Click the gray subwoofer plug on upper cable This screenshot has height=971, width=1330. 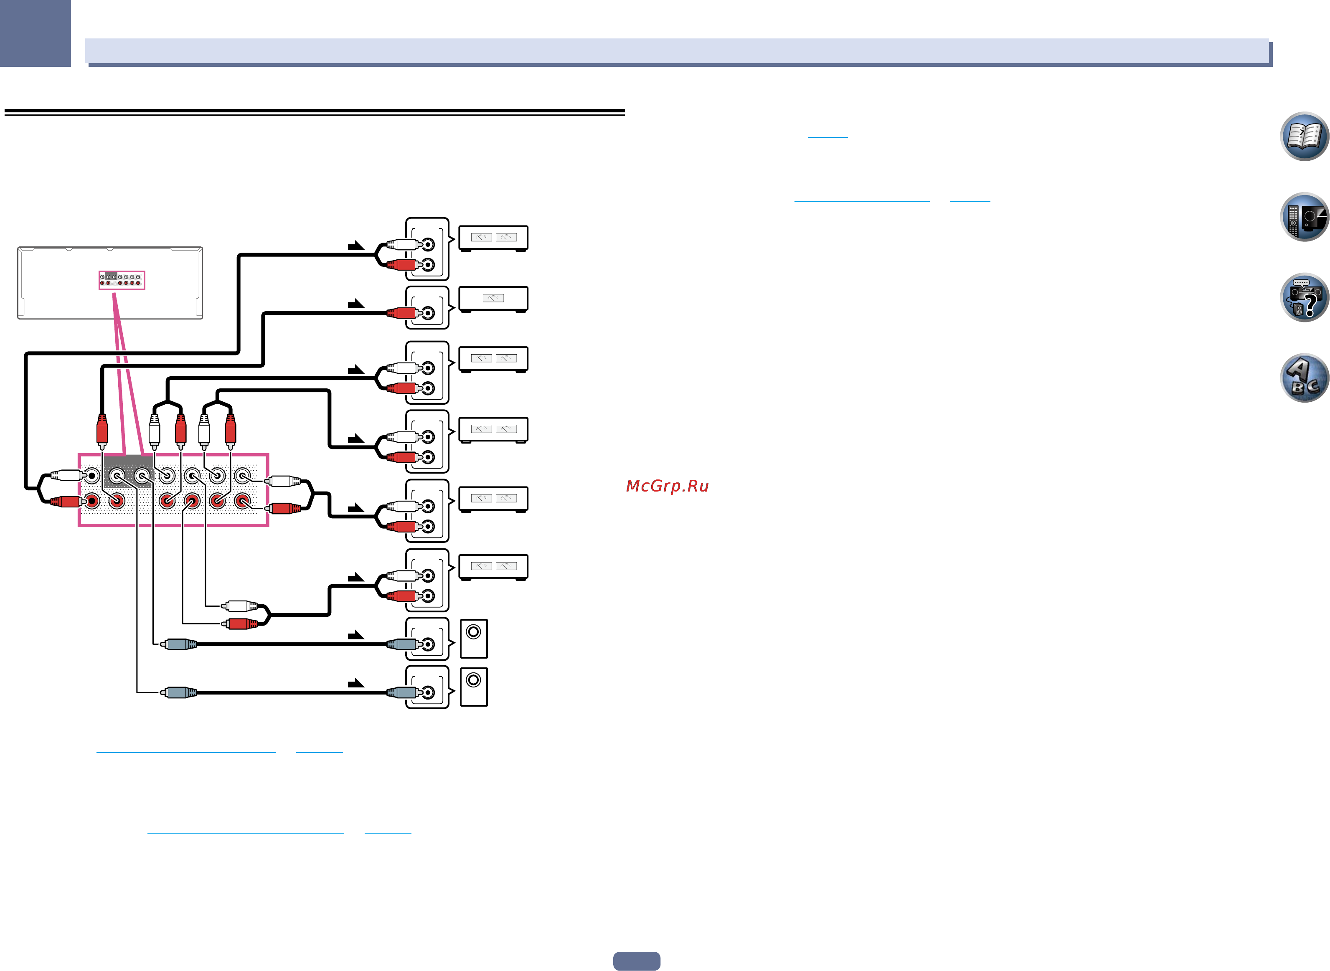click(179, 644)
